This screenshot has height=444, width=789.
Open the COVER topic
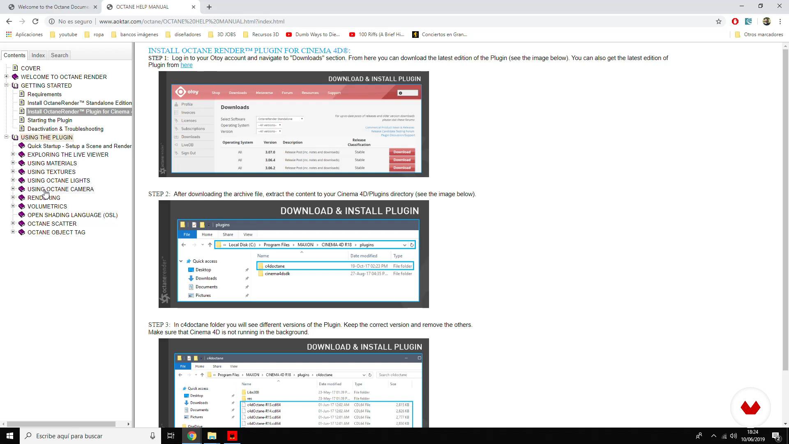tap(30, 68)
